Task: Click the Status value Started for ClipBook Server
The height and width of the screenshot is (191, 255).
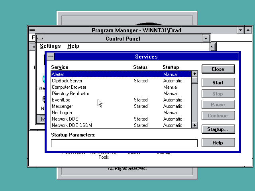Action: [141, 81]
